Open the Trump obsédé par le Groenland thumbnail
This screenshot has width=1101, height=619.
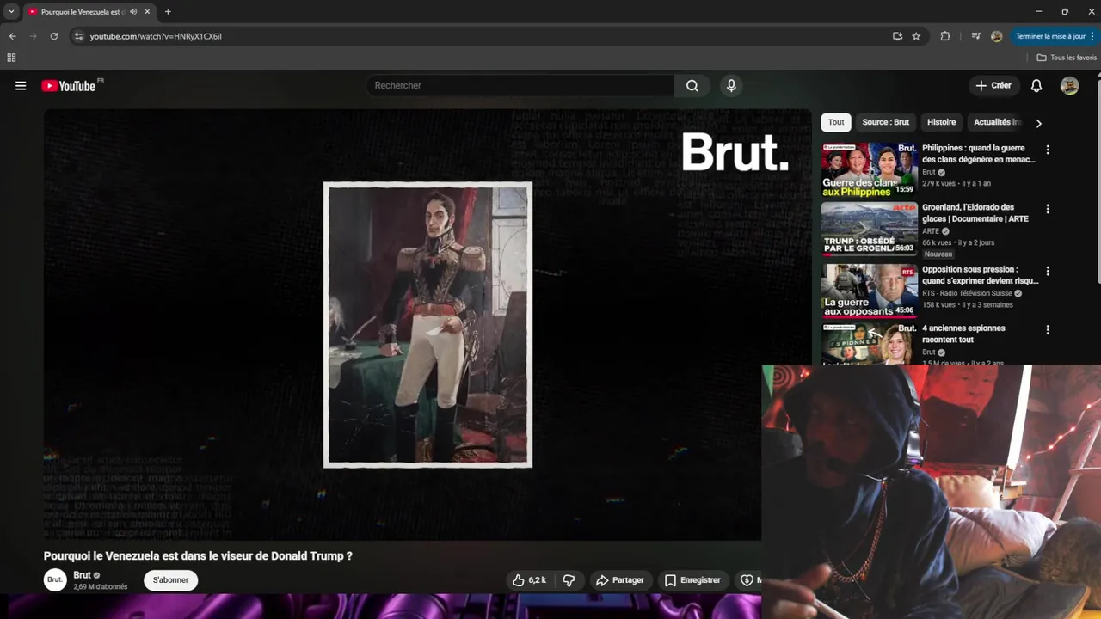point(869,230)
